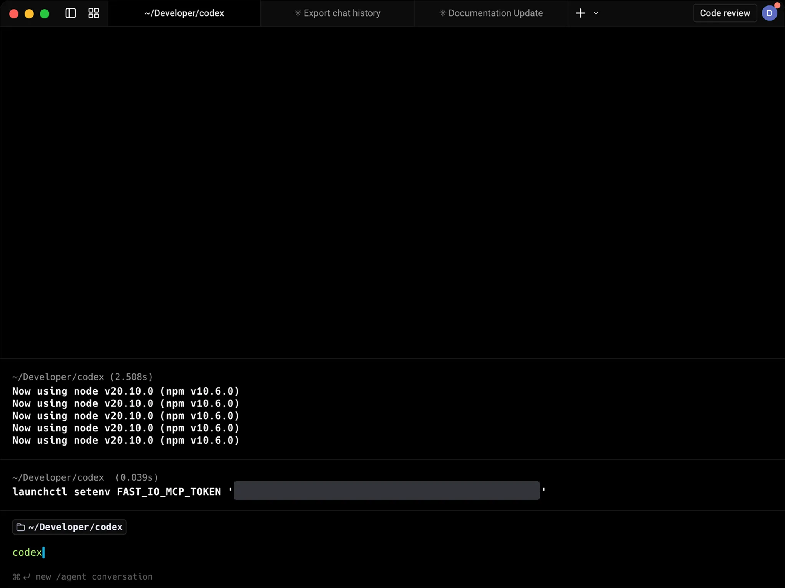Viewport: 785px width, 588px height.
Task: Click the folder icon on the ~/Developer/codex chip
Action: tap(21, 527)
